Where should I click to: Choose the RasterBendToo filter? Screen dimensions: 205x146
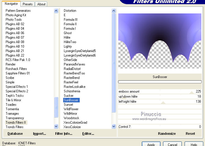point(74,73)
